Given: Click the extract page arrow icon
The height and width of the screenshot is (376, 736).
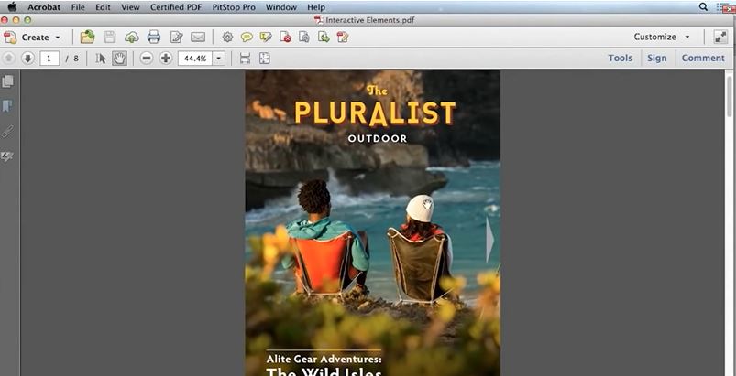Looking at the screenshot, I should 324,37.
